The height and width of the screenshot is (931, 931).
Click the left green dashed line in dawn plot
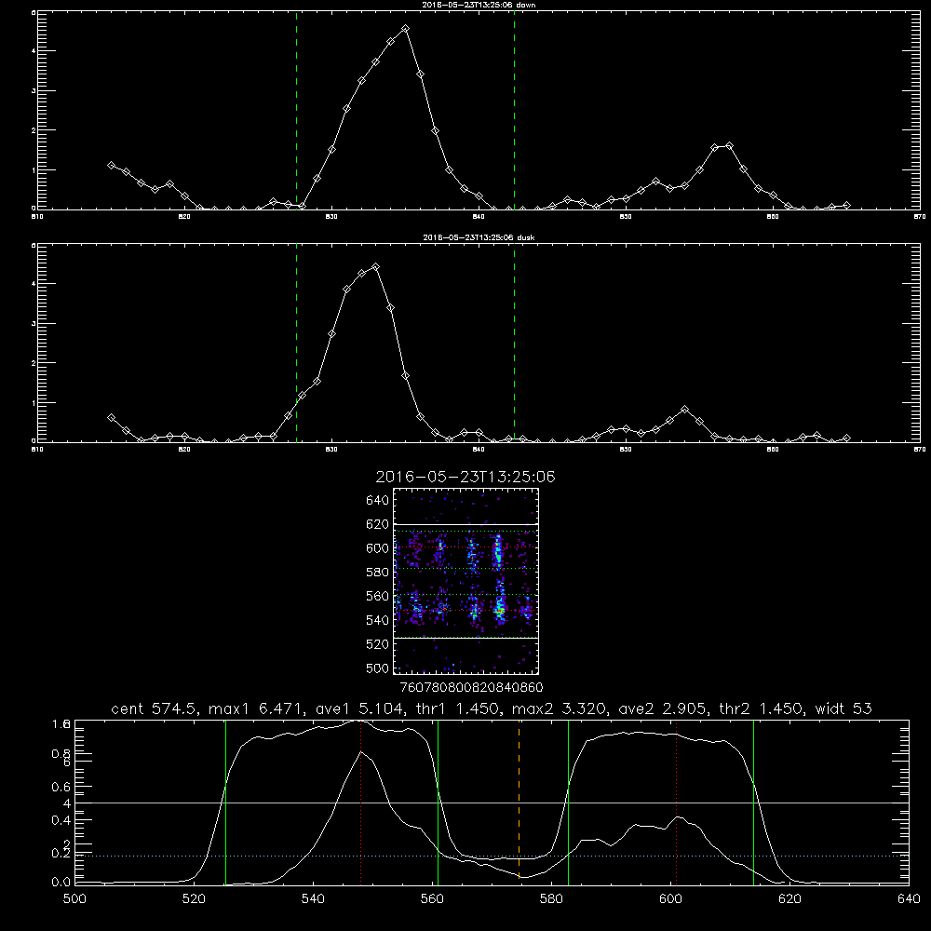[296, 110]
